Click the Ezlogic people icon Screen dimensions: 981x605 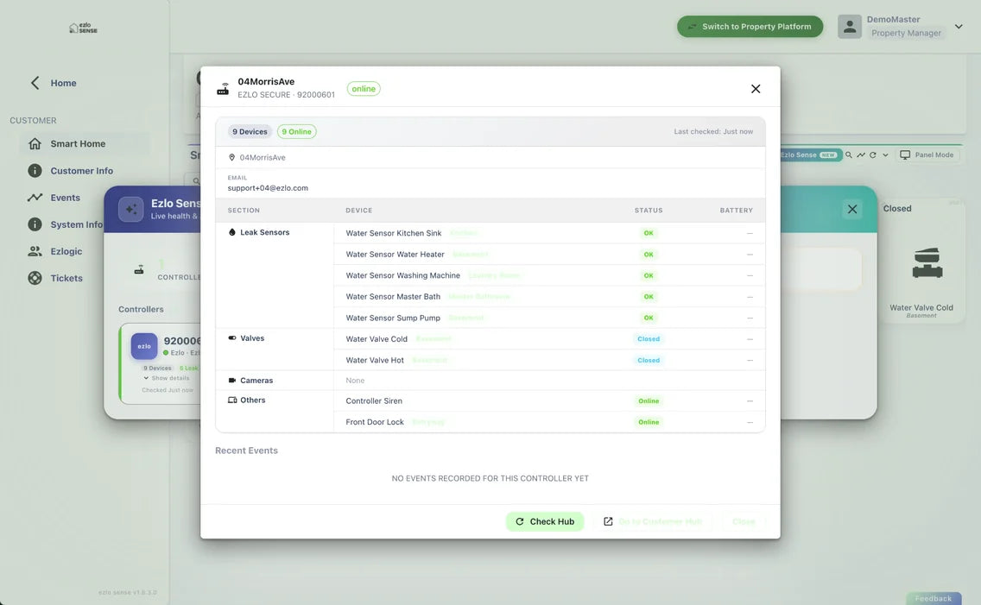(x=35, y=251)
